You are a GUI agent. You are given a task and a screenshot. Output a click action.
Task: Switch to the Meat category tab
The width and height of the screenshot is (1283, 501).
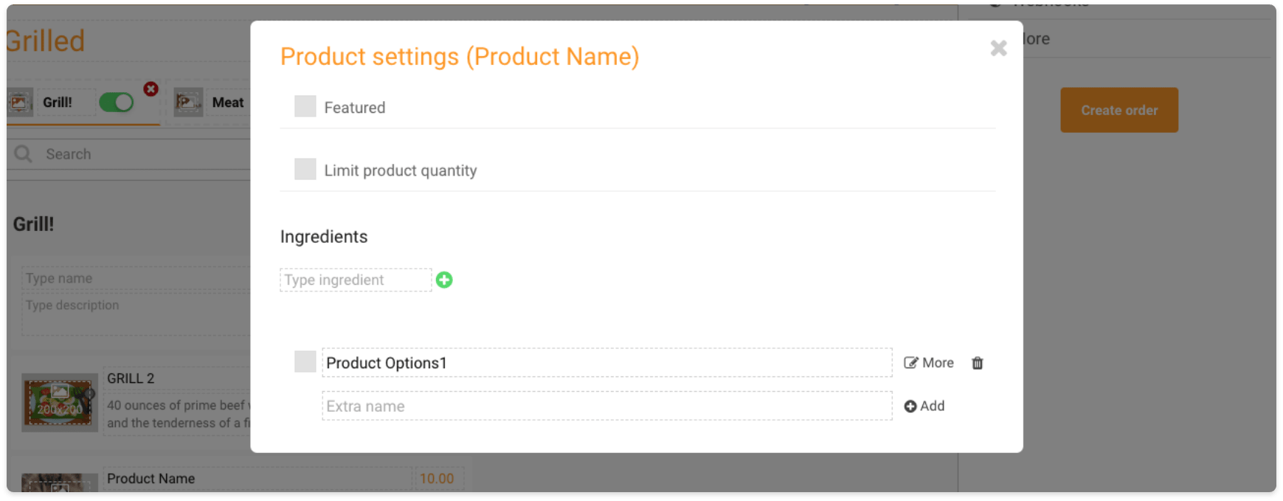[228, 103]
